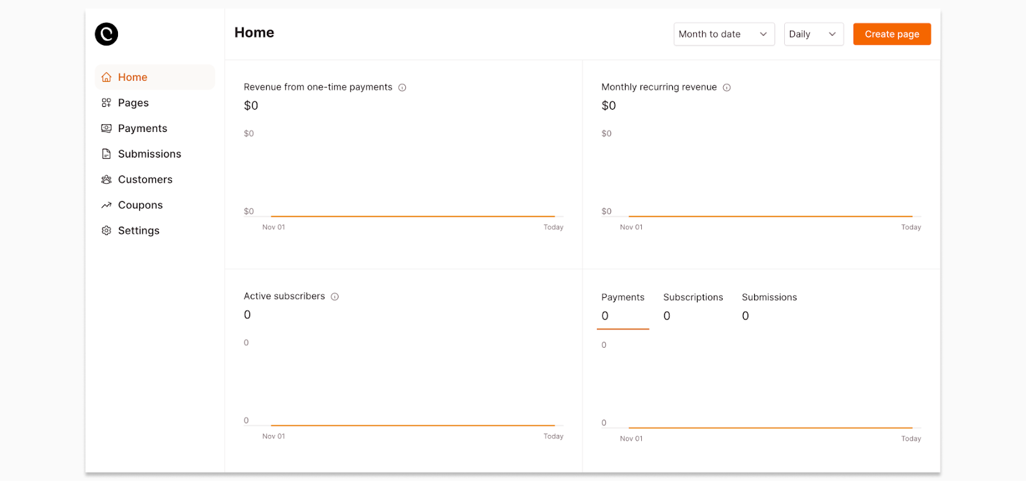Click the Home house icon in sidebar
The image size is (1026, 481).
tap(106, 77)
